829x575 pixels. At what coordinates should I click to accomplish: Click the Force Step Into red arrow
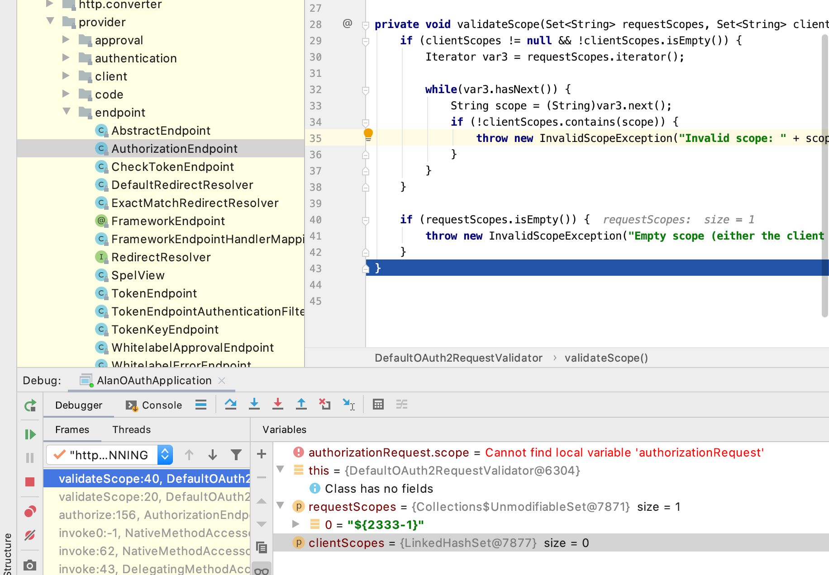click(x=278, y=404)
